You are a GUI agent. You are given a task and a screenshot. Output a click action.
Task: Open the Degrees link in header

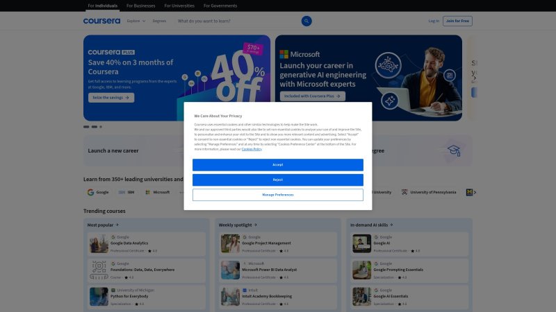[x=159, y=21]
